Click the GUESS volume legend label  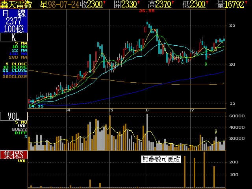tap(19, 129)
